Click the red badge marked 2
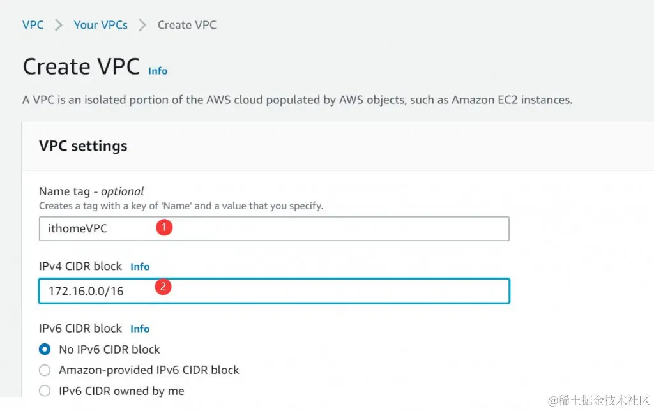Viewport: 654px width, 411px height. [x=163, y=287]
